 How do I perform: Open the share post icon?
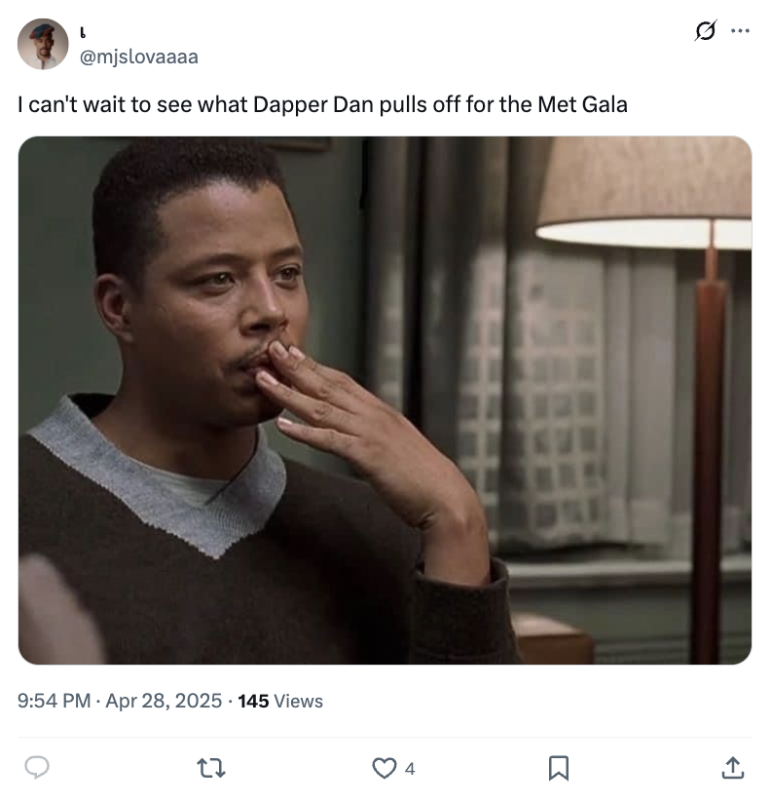tap(733, 768)
